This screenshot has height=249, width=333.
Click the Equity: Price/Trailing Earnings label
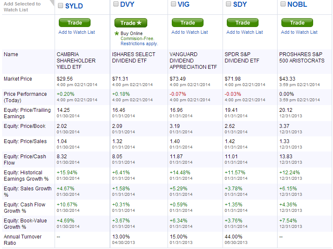[28, 113]
